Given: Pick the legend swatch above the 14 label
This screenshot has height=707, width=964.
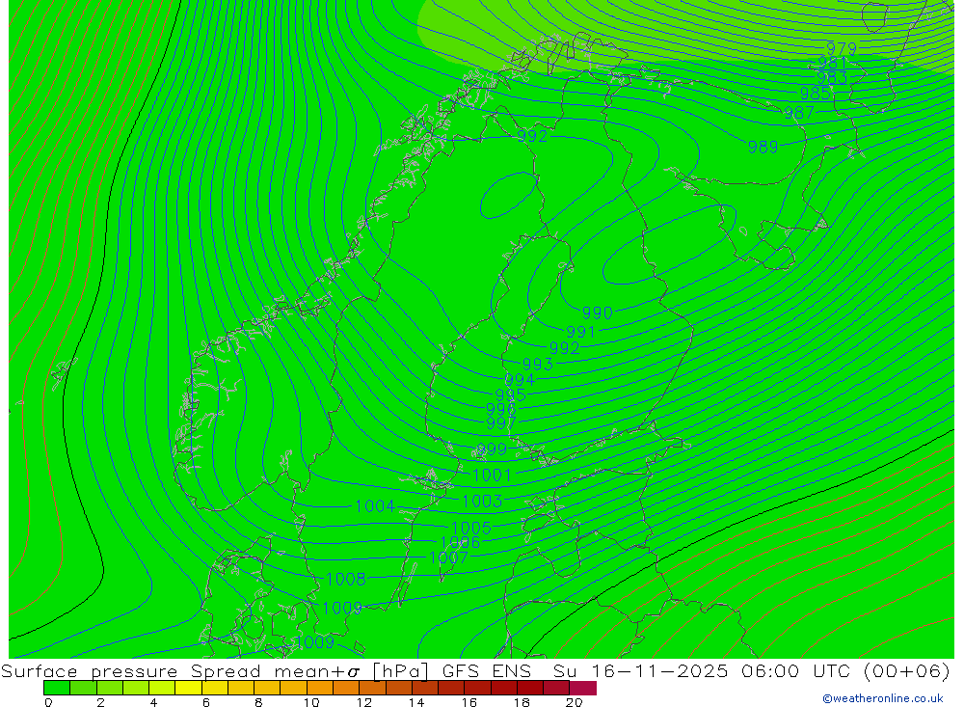Looking at the screenshot, I should point(425,688).
